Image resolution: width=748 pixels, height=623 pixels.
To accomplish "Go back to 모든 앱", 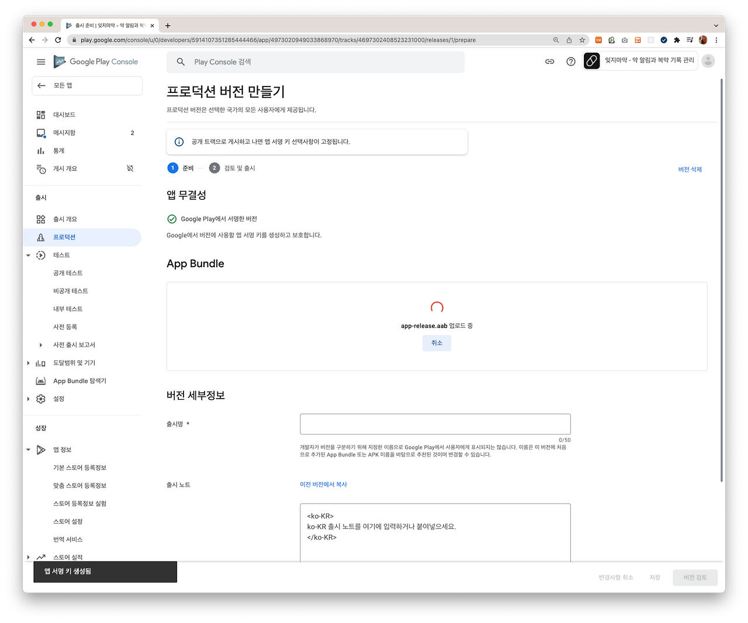I will 87,85.
